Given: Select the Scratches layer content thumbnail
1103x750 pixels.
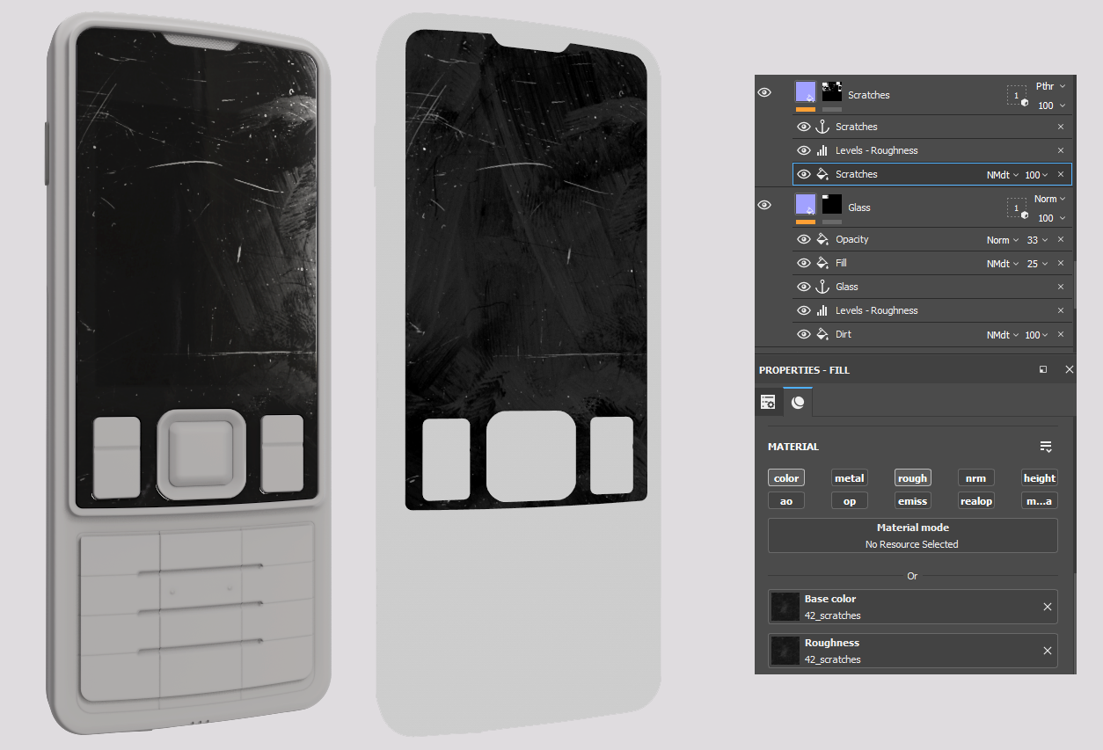Looking at the screenshot, I should tap(806, 92).
